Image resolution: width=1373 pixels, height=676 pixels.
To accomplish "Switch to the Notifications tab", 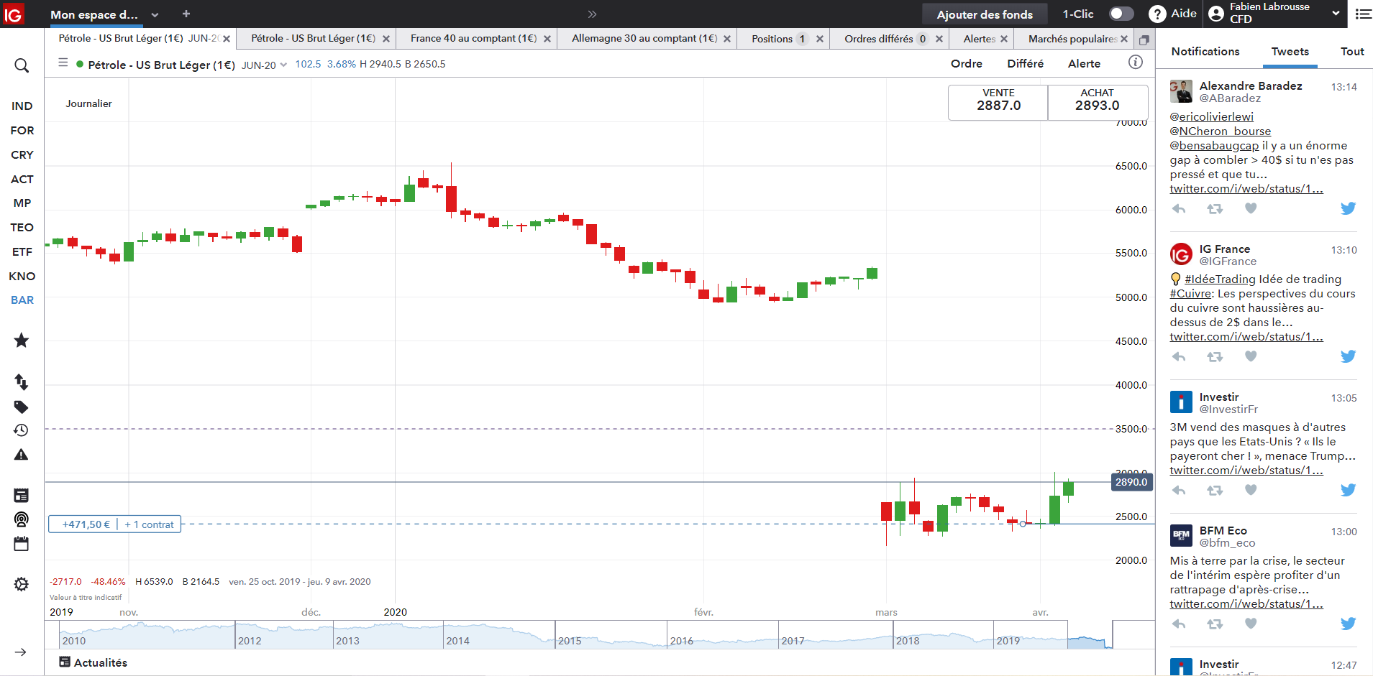I will pos(1205,52).
